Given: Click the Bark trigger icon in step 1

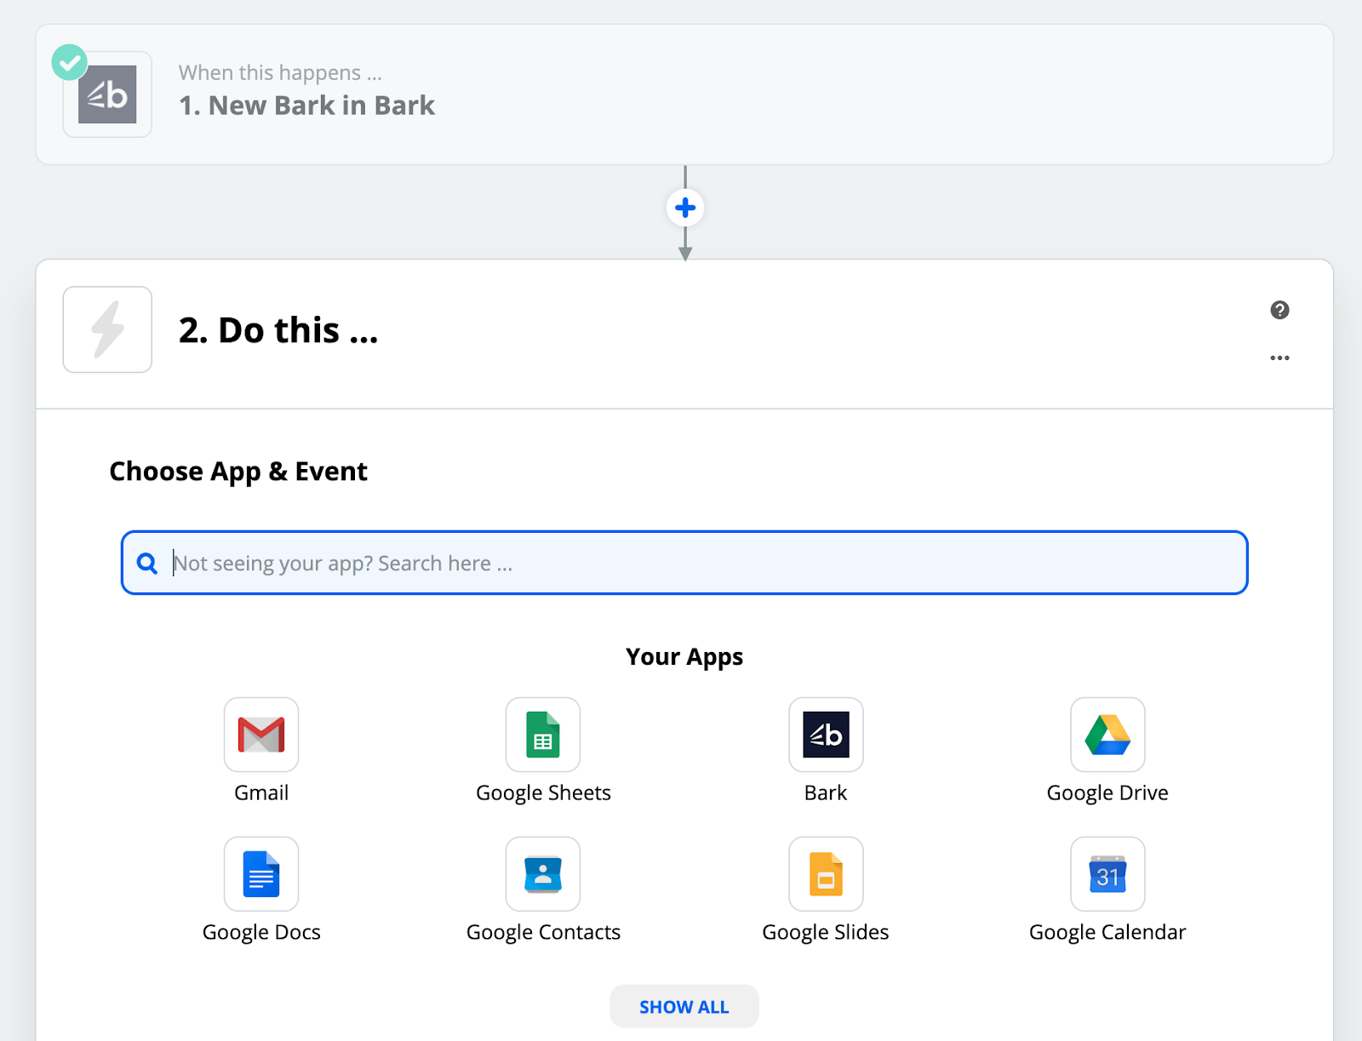Looking at the screenshot, I should point(107,94).
